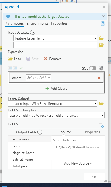Open the empty input dataset dropdown
The height and width of the screenshot is (187, 111).
(x=95, y=45)
